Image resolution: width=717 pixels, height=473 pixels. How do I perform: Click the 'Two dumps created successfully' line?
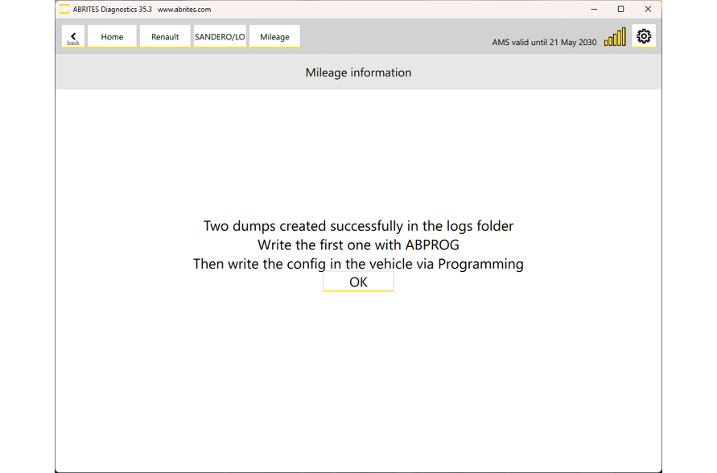pos(358,226)
